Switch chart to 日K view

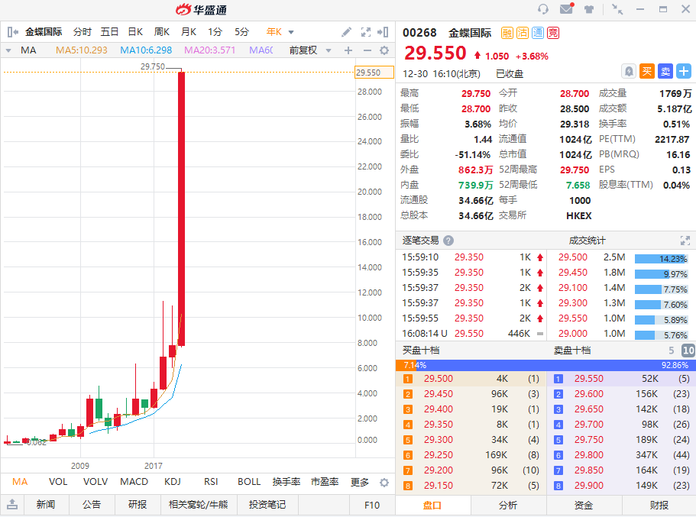135,32
